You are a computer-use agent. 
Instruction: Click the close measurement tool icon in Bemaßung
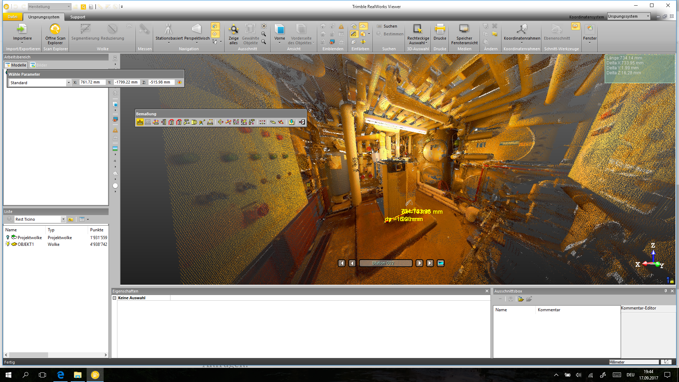coord(302,122)
